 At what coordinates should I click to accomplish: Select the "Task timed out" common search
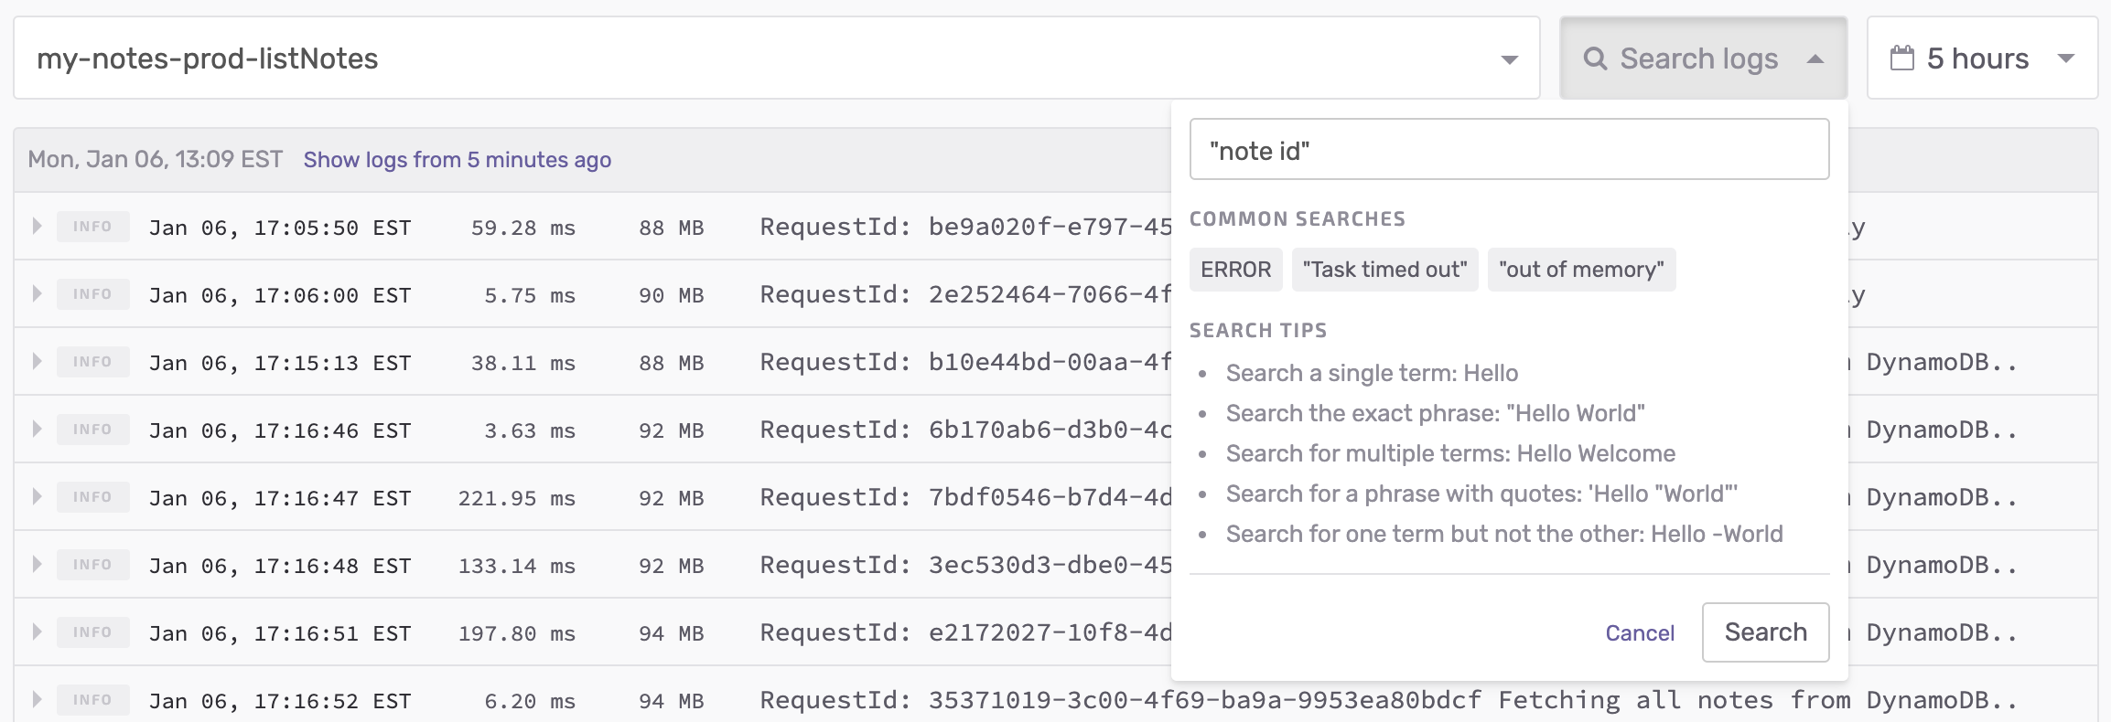pyautogui.click(x=1384, y=270)
